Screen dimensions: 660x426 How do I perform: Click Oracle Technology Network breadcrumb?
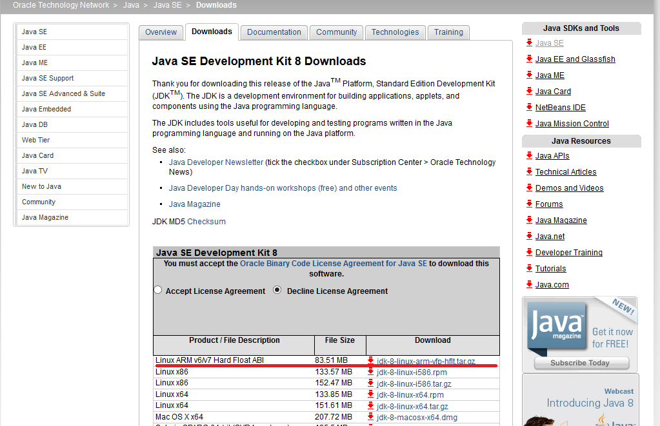coord(61,5)
